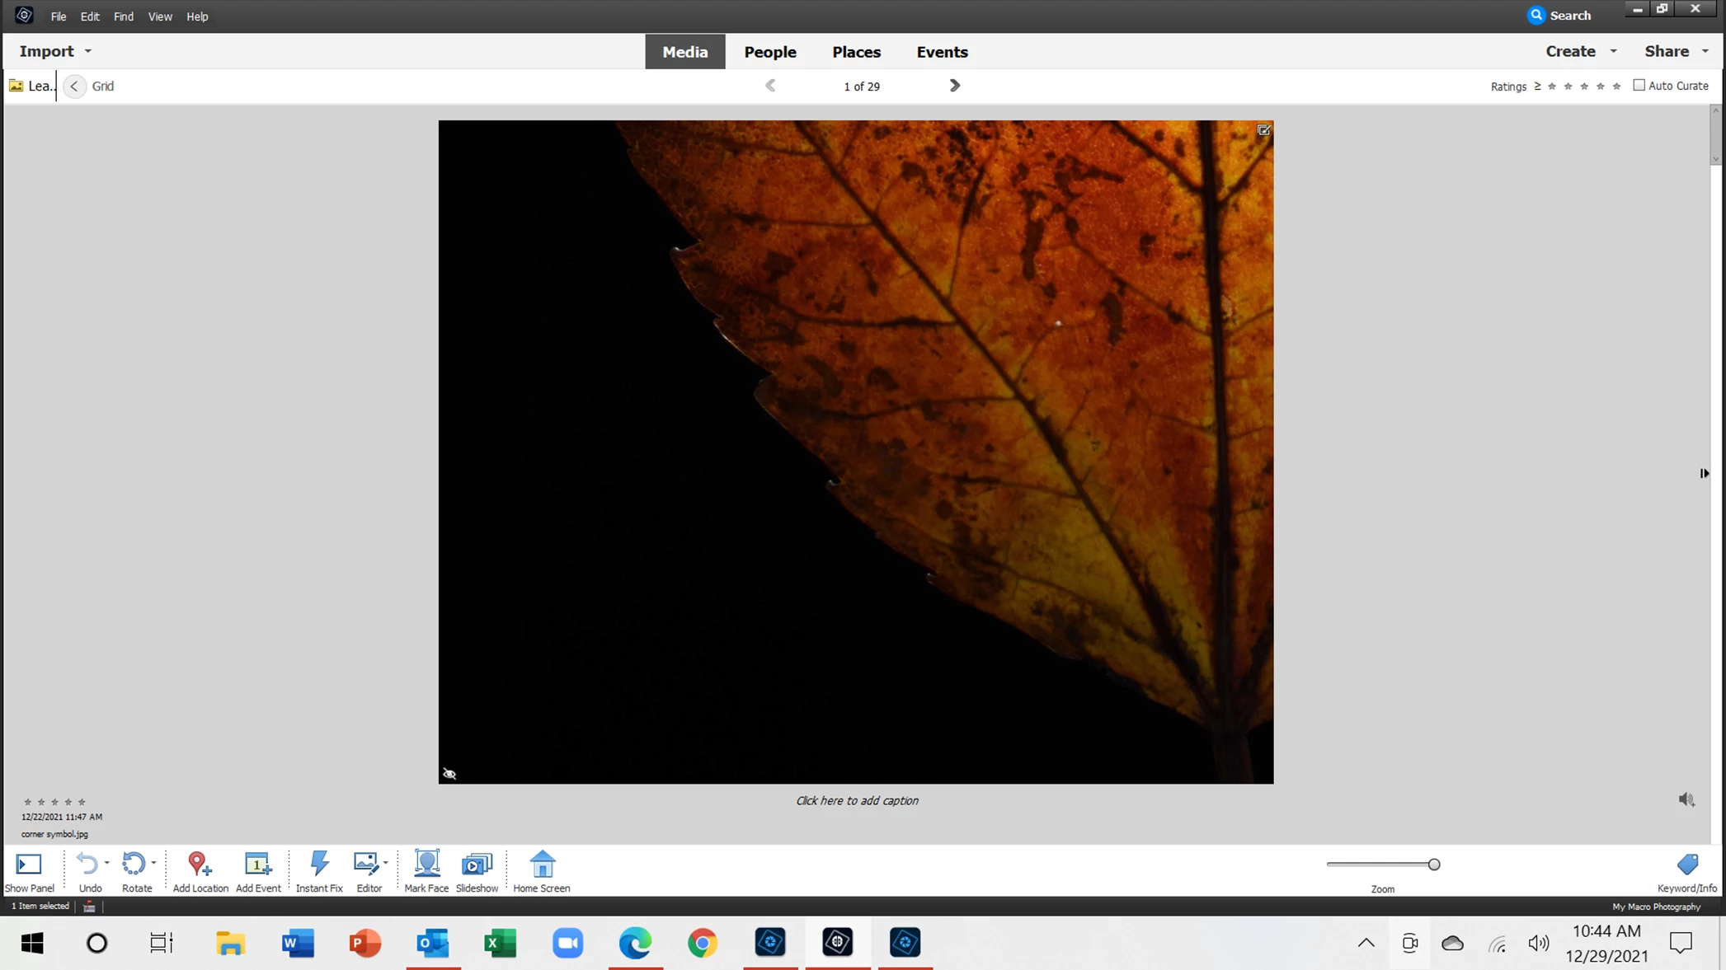Enable the Auto Curate checkbox
Image resolution: width=1726 pixels, height=970 pixels.
1639,86
